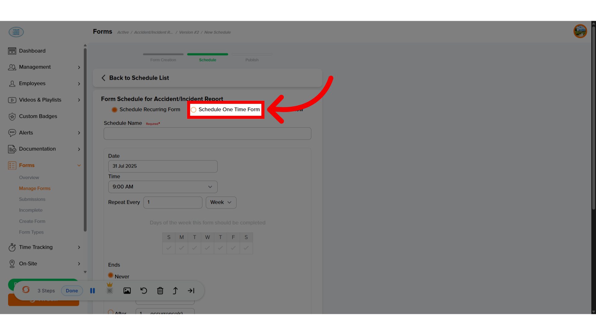
Task: Click the Version #2 breadcrumb
Action: (189, 32)
